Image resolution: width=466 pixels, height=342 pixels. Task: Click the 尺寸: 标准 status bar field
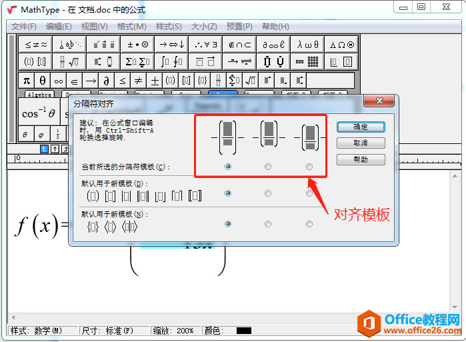(x=114, y=331)
